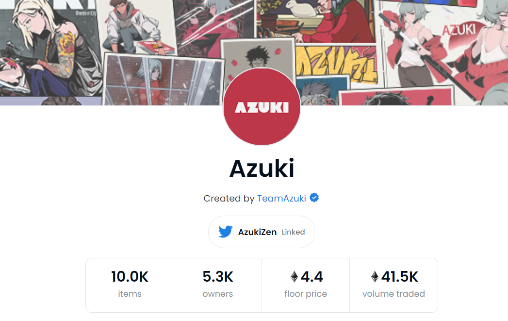Click the blue verified checkmark badge
Image resolution: width=508 pixels, height=321 pixels.
pyautogui.click(x=314, y=198)
